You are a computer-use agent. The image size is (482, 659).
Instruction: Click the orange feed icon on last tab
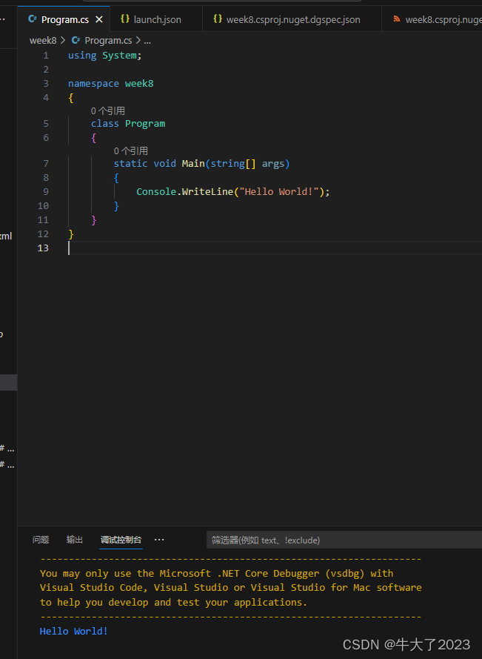(397, 19)
